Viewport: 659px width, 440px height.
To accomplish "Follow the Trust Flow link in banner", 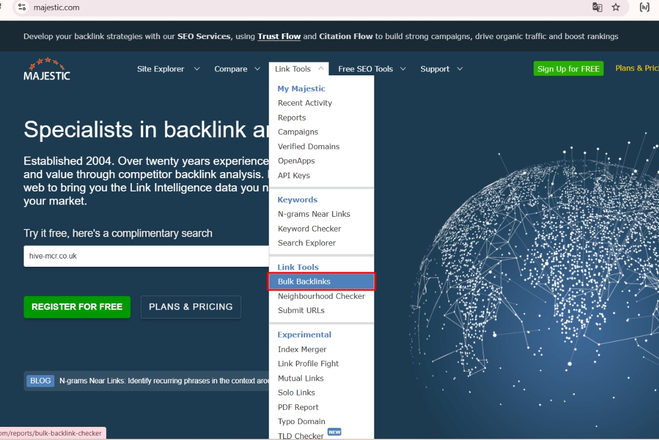I will point(279,37).
